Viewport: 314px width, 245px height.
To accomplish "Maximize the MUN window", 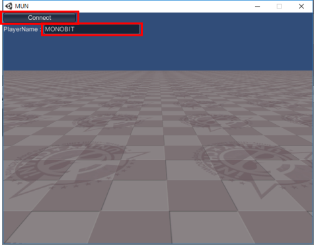I will (x=279, y=6).
